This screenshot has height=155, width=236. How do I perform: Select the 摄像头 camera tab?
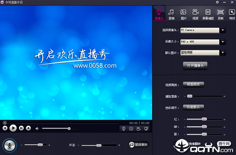159,14
